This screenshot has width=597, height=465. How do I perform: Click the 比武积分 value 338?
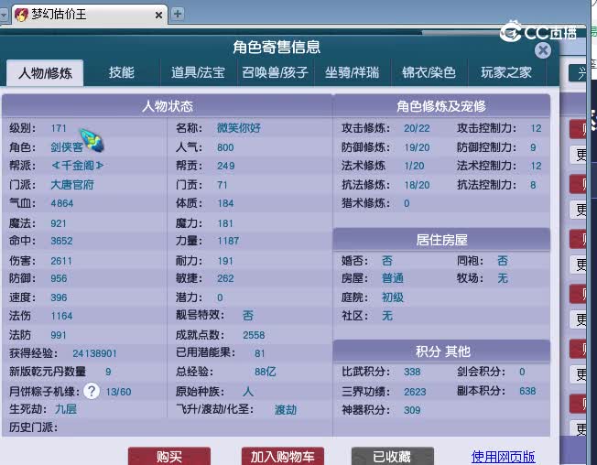click(x=412, y=372)
